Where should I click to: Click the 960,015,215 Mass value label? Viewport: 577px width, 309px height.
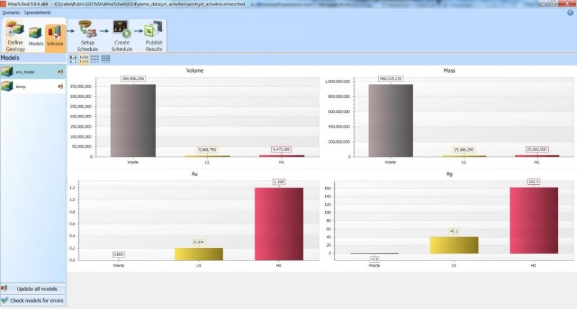pyautogui.click(x=391, y=79)
